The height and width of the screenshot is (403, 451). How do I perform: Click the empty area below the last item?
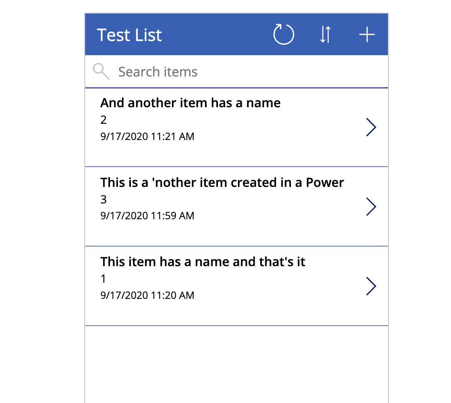coord(236,363)
